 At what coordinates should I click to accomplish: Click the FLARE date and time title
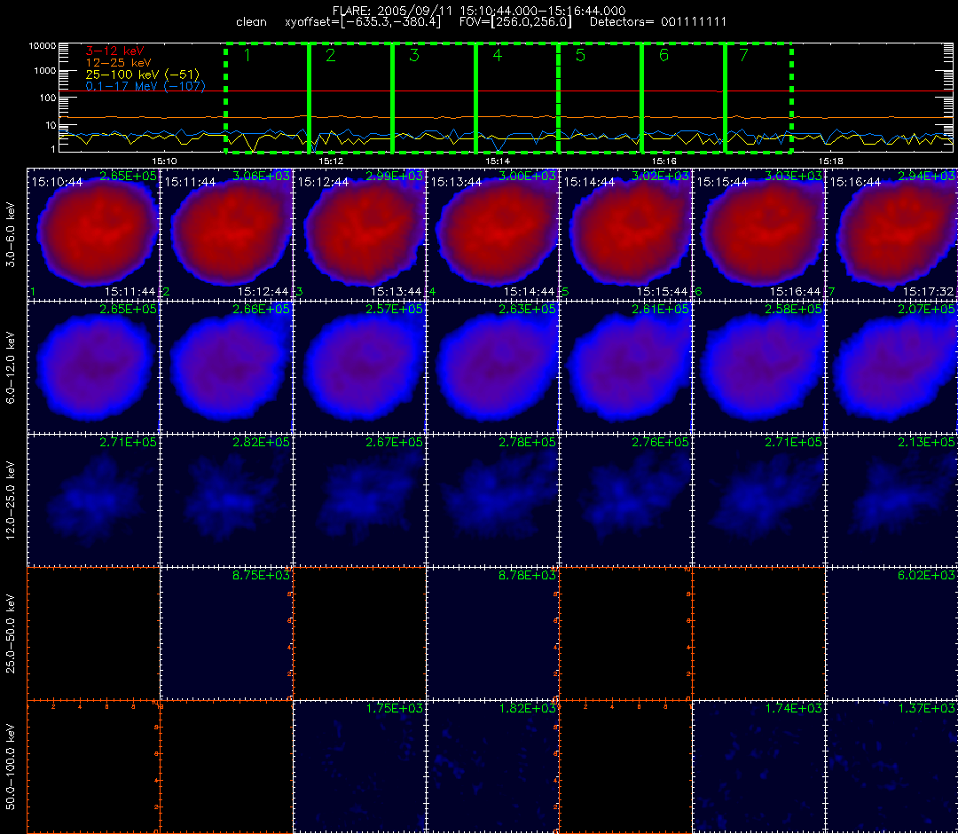pyautogui.click(x=479, y=11)
